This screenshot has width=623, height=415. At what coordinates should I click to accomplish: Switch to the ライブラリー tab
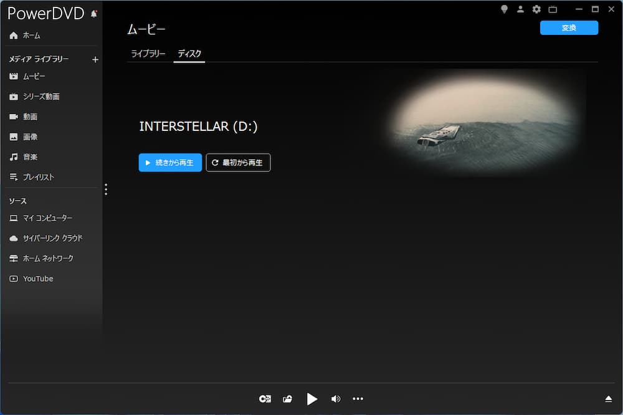148,54
